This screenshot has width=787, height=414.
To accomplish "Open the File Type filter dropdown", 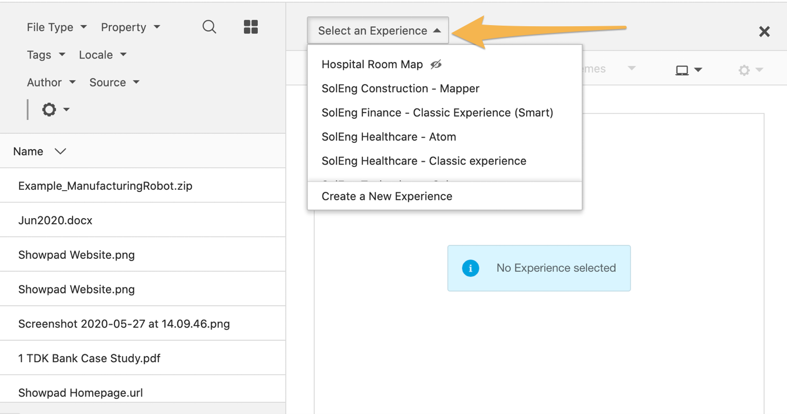I will (56, 27).
